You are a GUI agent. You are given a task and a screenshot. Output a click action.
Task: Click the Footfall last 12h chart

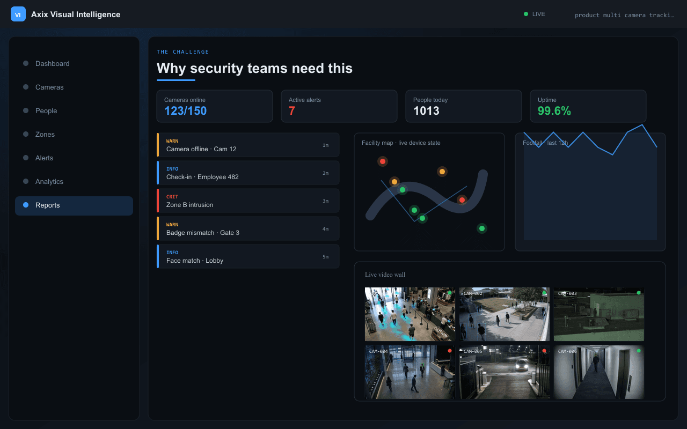click(x=590, y=192)
